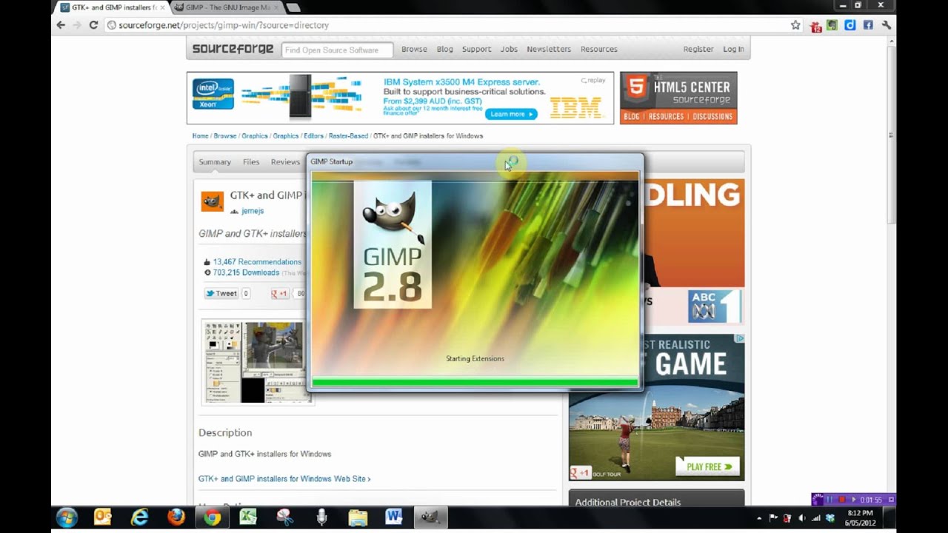Bookmark this page with the star icon
948x533 pixels.
pos(795,24)
